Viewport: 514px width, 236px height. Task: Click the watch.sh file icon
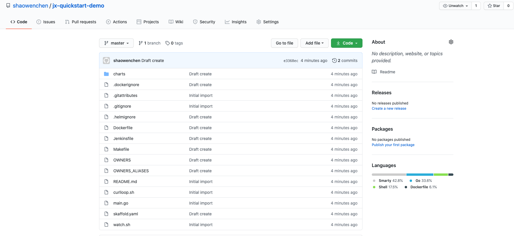click(106, 225)
